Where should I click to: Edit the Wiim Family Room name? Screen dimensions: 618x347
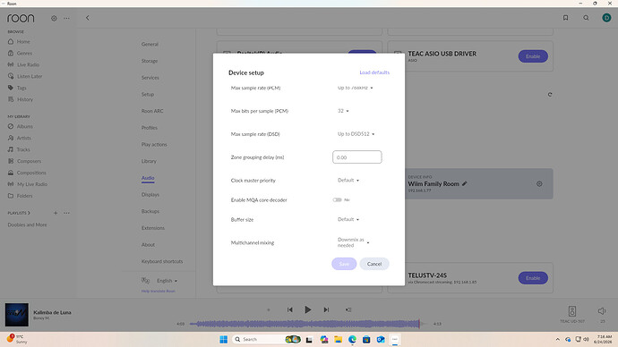coord(465,183)
